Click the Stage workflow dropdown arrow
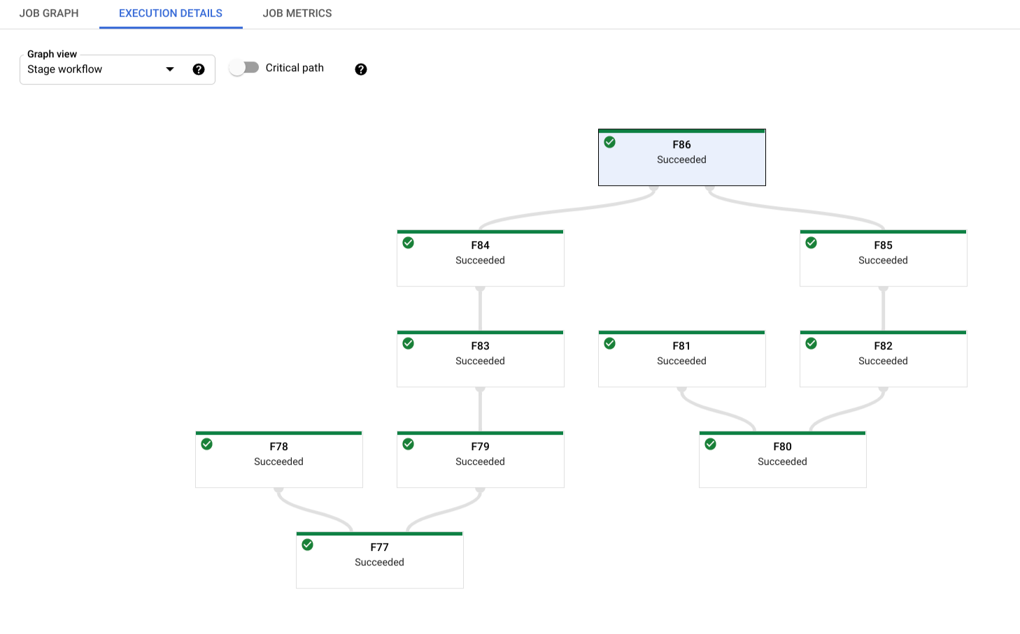Image resolution: width=1020 pixels, height=634 pixels. pyautogui.click(x=169, y=69)
